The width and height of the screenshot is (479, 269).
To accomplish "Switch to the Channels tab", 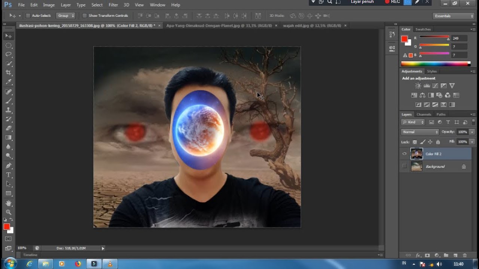I will pos(424,114).
